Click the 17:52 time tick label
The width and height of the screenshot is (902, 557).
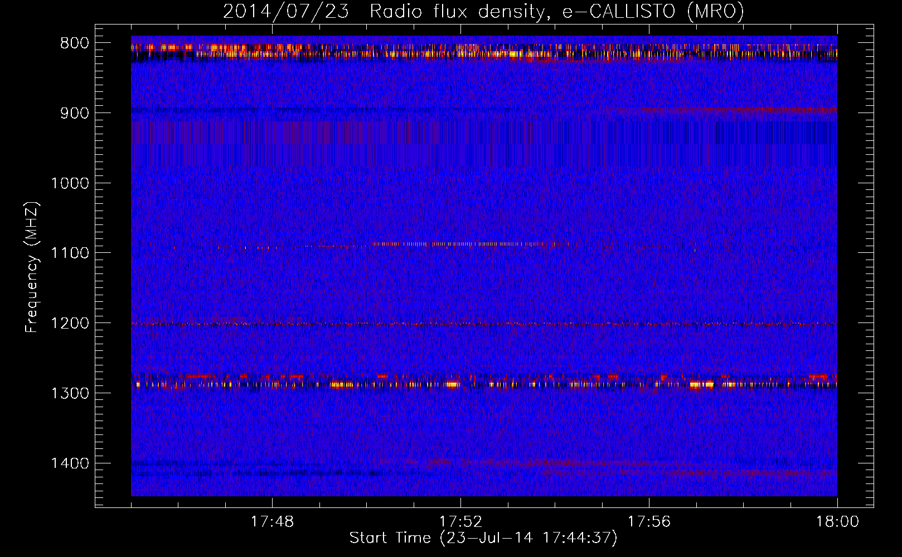coord(460,522)
